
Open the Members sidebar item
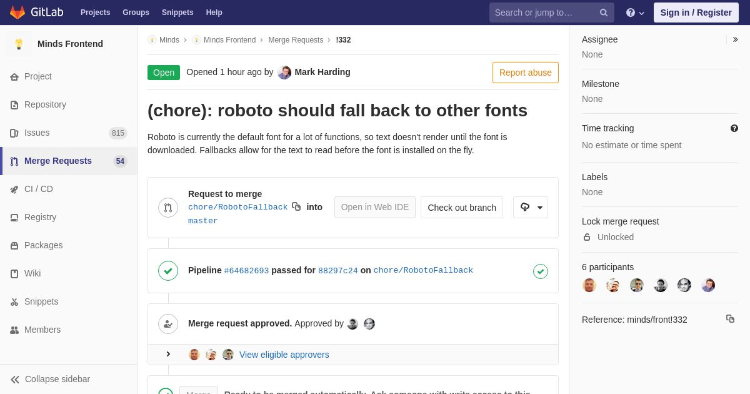(x=69, y=330)
